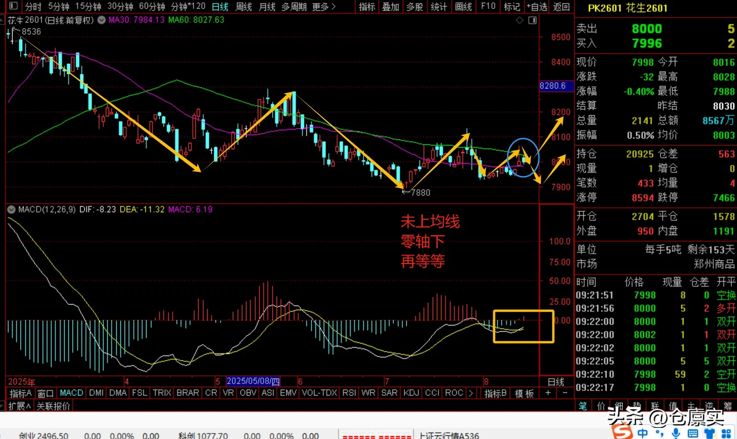Click the plus zoom-in button beside 模板
Image resolution: width=737 pixels, height=439 pixels.
[548, 393]
